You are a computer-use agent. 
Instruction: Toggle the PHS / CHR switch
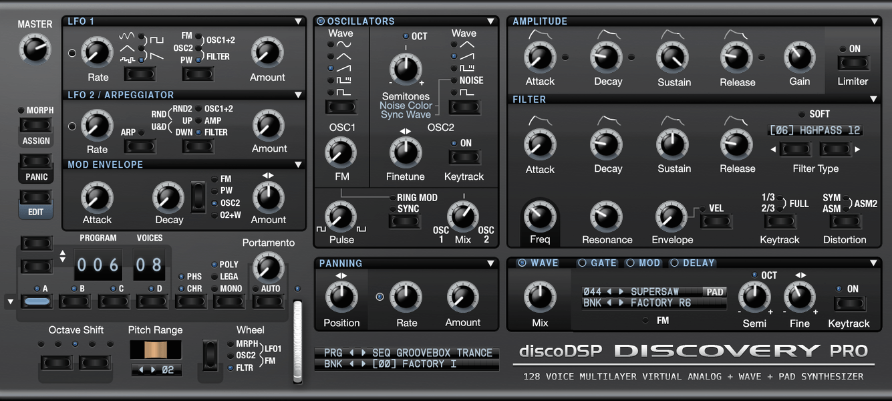point(191,302)
